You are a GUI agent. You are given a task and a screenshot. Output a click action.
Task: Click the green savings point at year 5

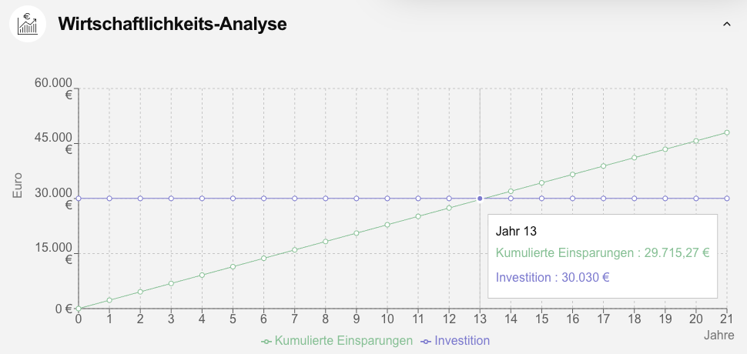tap(233, 267)
